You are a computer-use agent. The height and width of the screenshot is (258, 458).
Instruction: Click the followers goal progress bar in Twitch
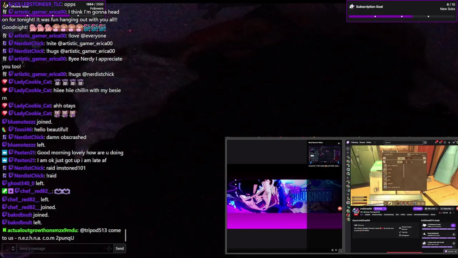pyautogui.click(x=439, y=229)
